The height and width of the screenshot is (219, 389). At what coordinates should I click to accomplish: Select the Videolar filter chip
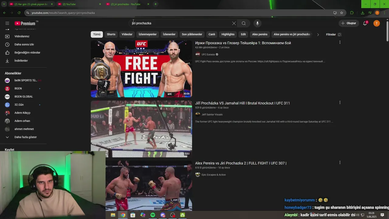coord(127,34)
